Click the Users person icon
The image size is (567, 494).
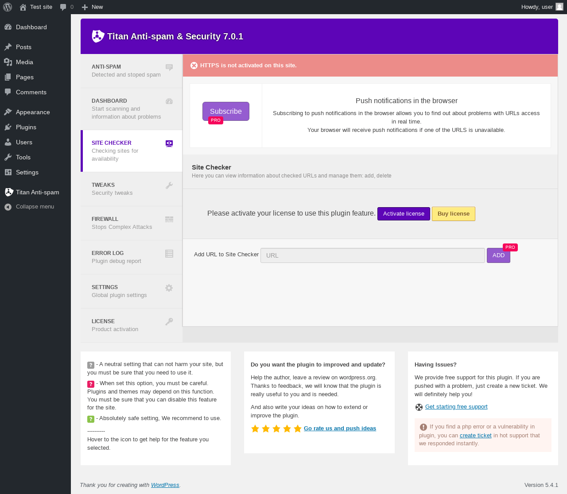pos(8,142)
